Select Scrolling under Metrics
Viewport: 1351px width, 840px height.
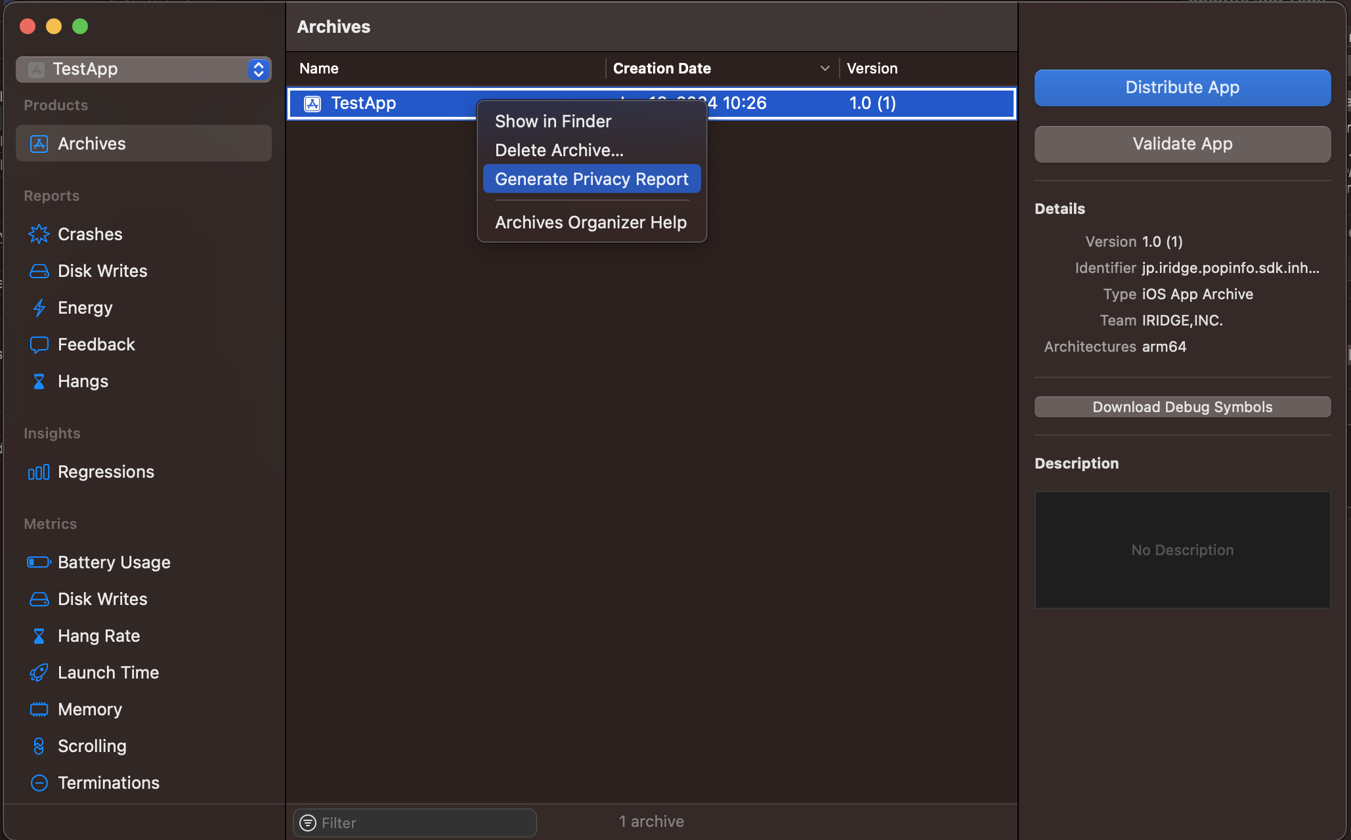pos(92,746)
